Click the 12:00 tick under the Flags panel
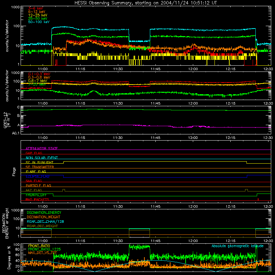This screenshot has height=275, width=275. [x=193, y=207]
